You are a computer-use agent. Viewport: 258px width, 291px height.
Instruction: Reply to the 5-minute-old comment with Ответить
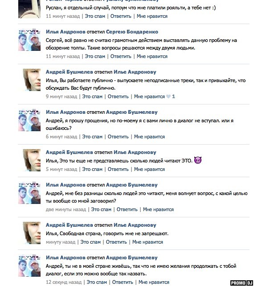click(118, 169)
